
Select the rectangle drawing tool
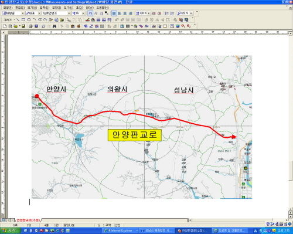click(23, 19)
